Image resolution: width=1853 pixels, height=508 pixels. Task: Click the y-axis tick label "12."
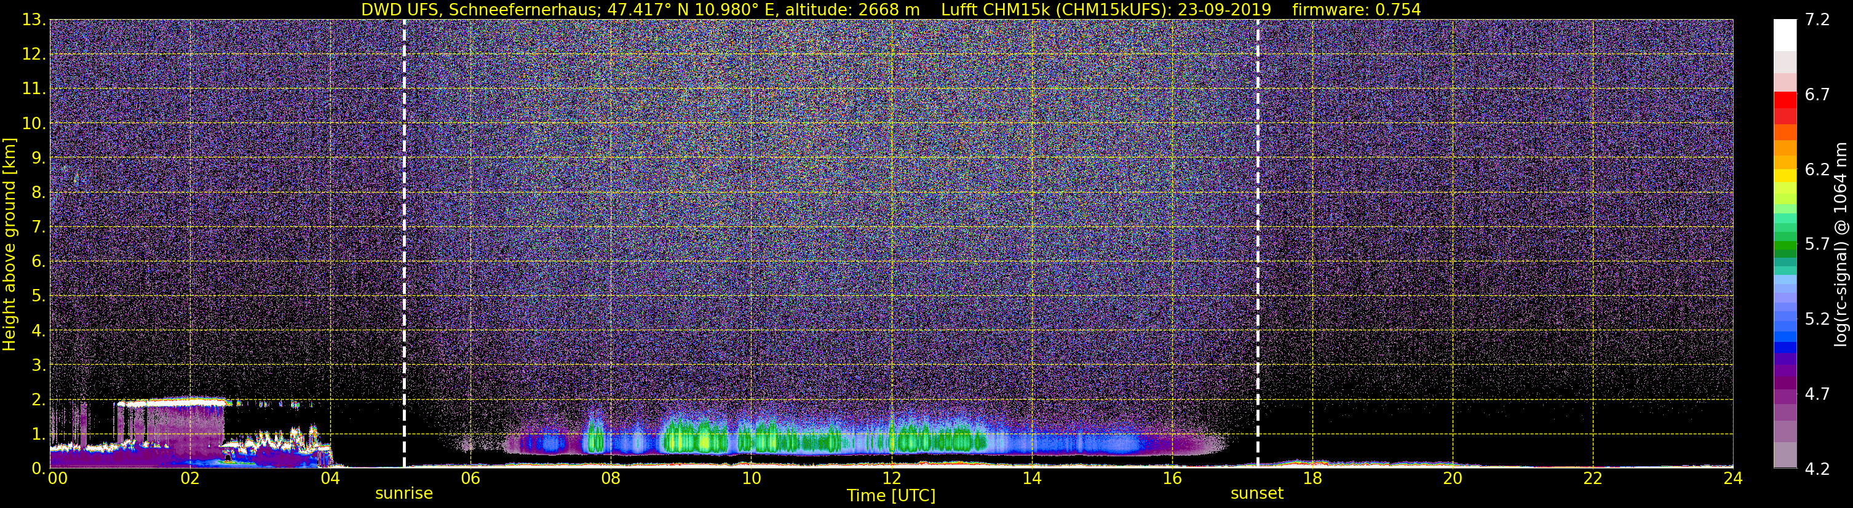pos(34,55)
